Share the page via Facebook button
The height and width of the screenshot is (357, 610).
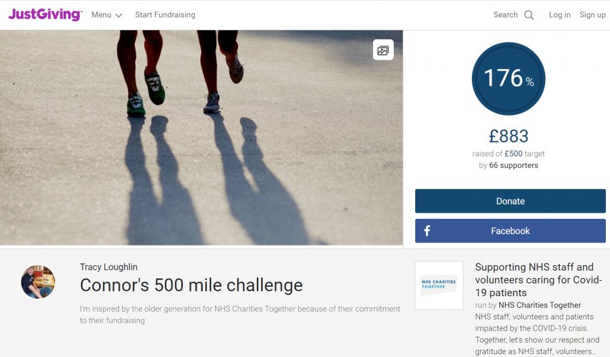coord(511,231)
